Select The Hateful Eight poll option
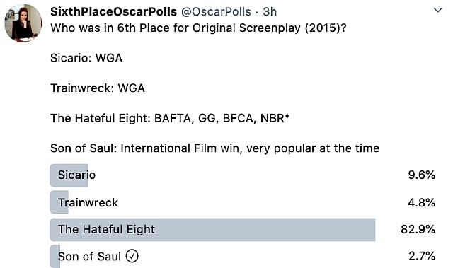453x268 pixels. coord(243,229)
